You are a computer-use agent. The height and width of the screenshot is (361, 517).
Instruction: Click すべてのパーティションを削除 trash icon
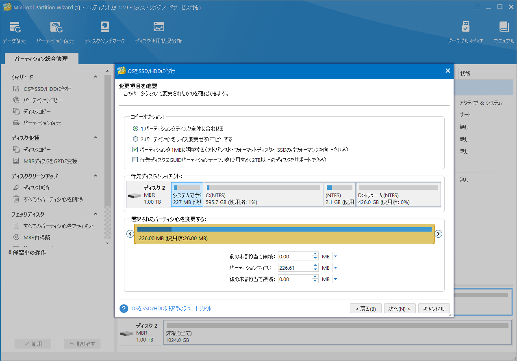tap(16, 199)
